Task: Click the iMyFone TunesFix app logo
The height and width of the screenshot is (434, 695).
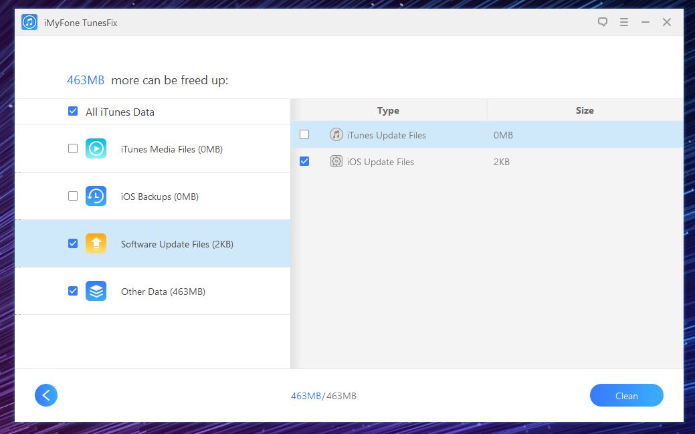Action: coord(29,22)
